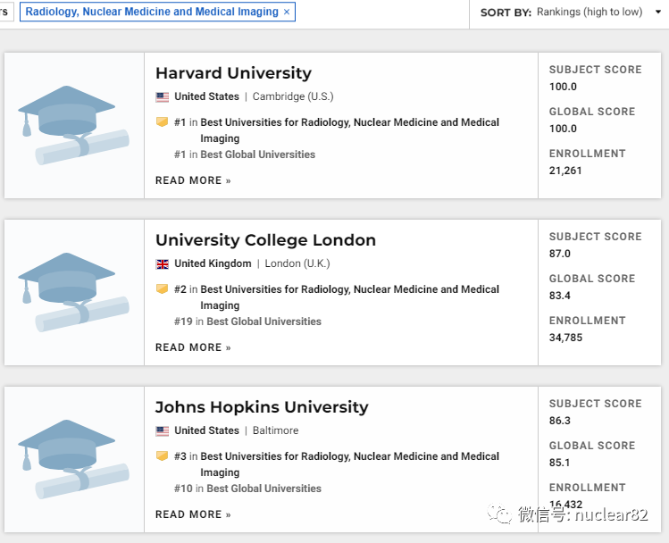
Task: Click Johns Hopkins' #3 ranking badge icon
Action: tap(162, 456)
